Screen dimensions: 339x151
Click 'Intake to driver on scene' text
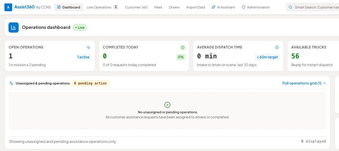coord(227,65)
